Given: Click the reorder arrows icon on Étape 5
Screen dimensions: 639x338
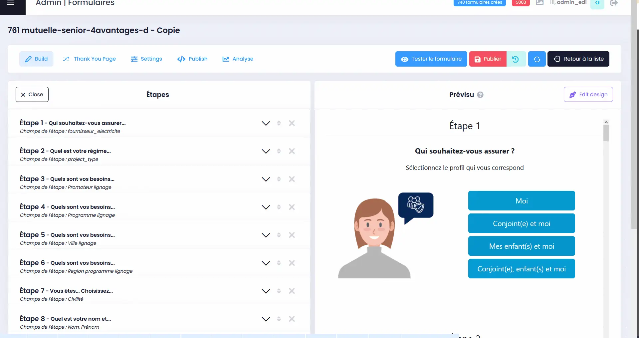Looking at the screenshot, I should (279, 235).
